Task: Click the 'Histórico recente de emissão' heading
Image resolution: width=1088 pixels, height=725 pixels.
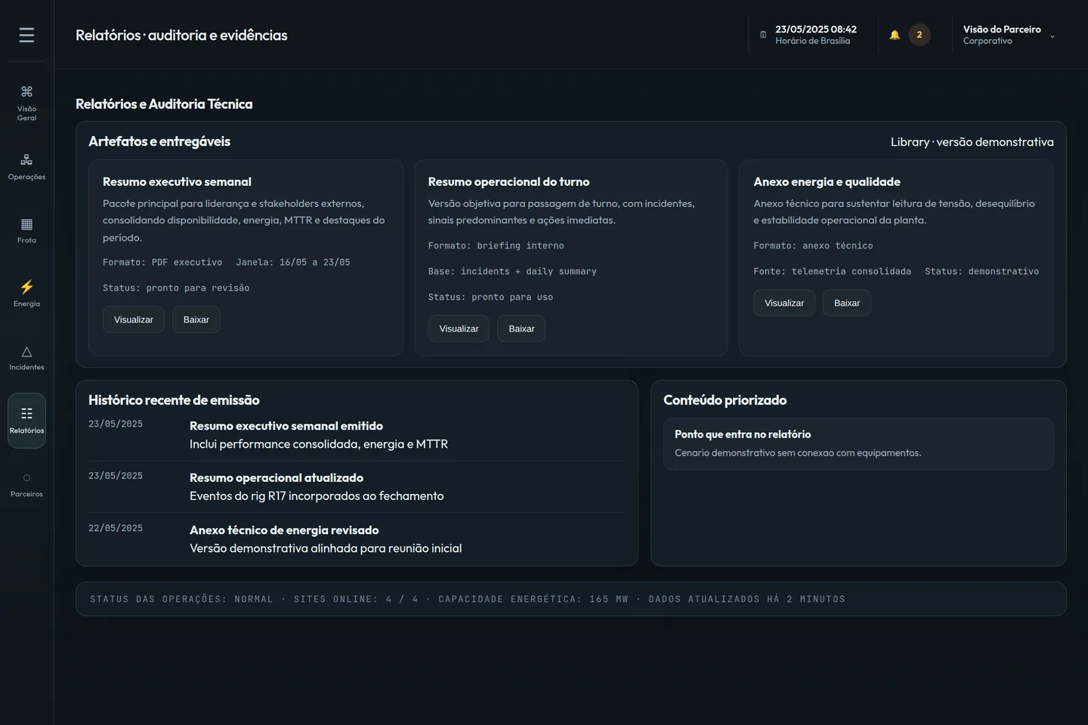Action: pos(174,400)
